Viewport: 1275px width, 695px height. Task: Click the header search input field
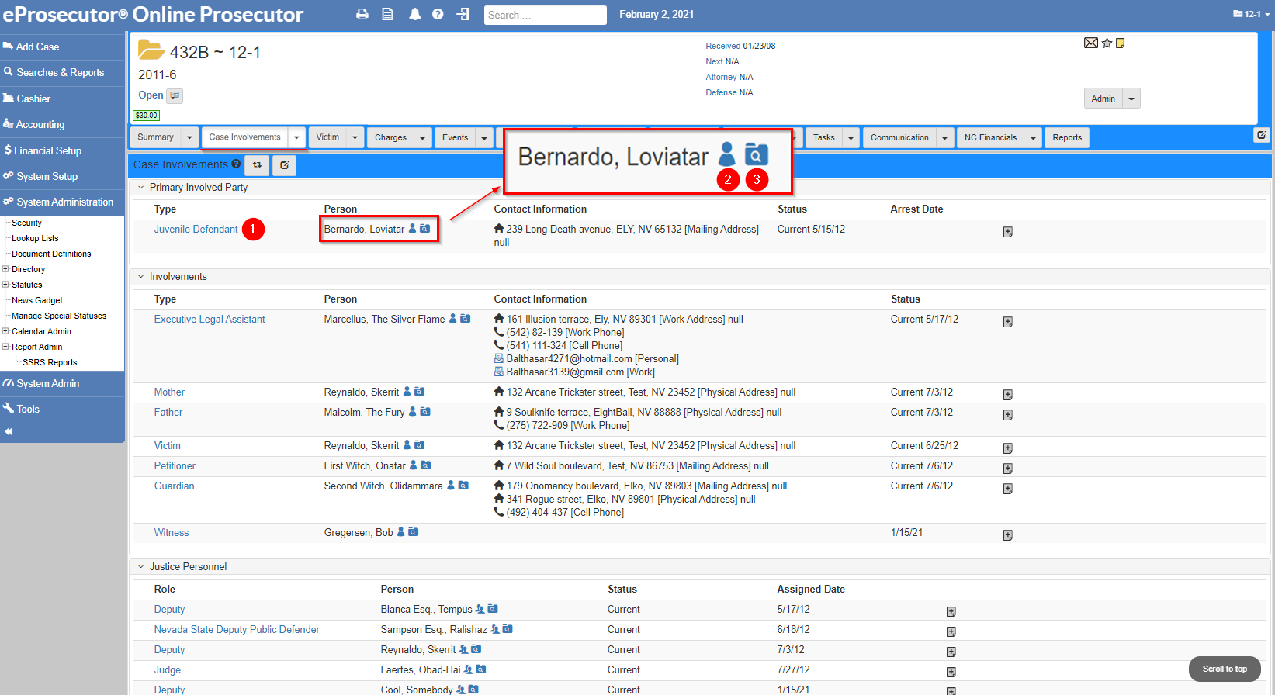545,15
